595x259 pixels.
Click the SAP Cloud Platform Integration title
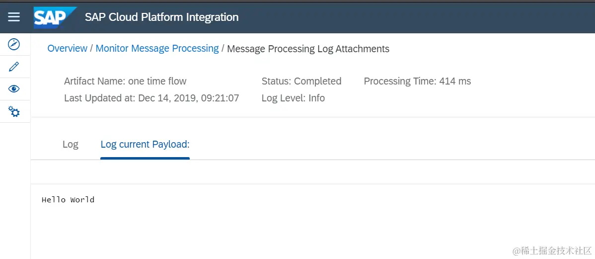point(161,17)
